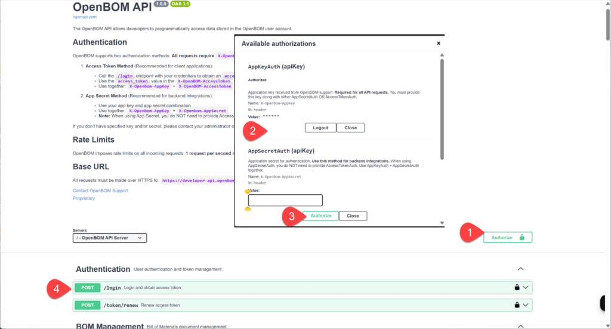Viewport: 611px width, 329px height.
Task: Focus the AppSecretAuth Value input field
Action: point(285,200)
